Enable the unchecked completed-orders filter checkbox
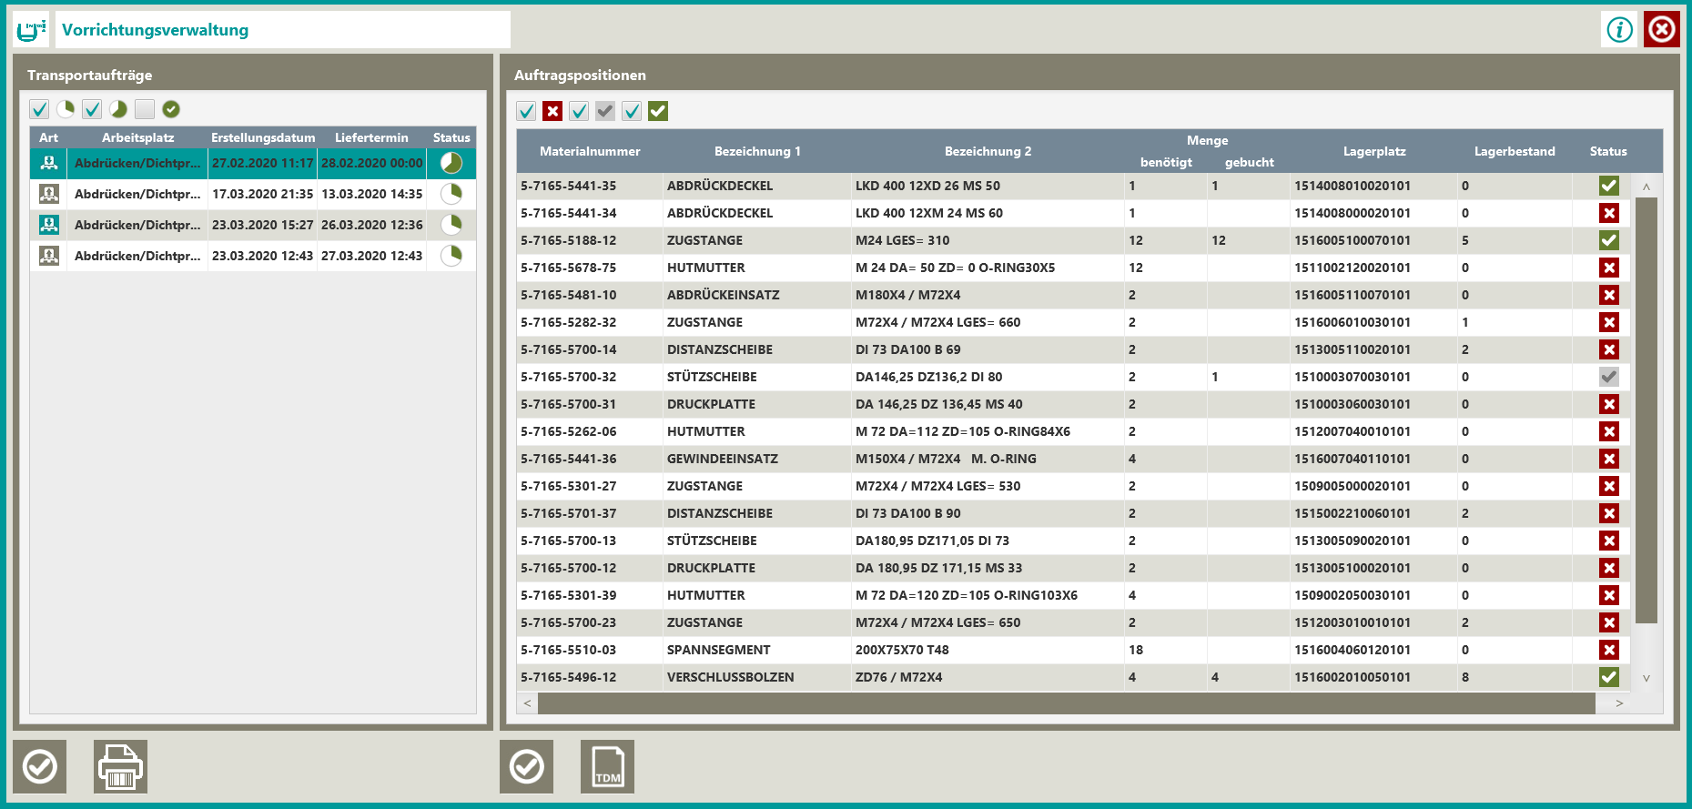The width and height of the screenshot is (1692, 809). (145, 109)
